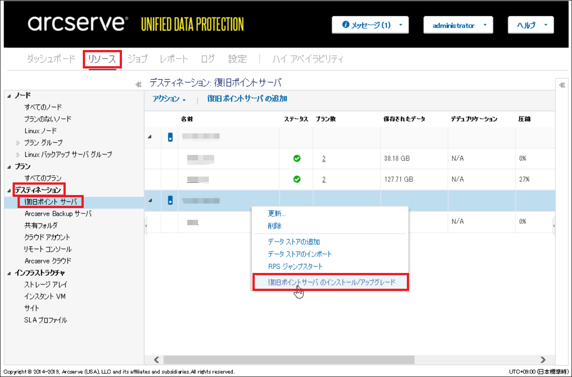This screenshot has height=377, width=572.
Task: Open the アクション dropdown menu
Action: (169, 99)
